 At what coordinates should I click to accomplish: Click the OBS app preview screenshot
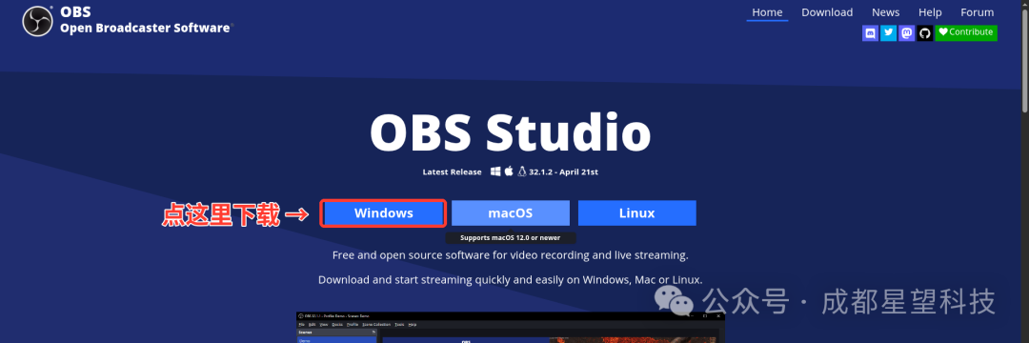pyautogui.click(x=511, y=327)
